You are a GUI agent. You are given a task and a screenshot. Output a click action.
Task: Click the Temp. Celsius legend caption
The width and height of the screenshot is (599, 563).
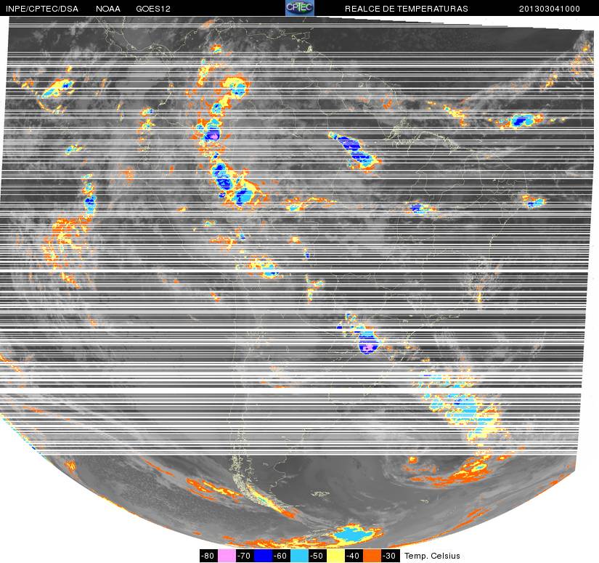432,556
